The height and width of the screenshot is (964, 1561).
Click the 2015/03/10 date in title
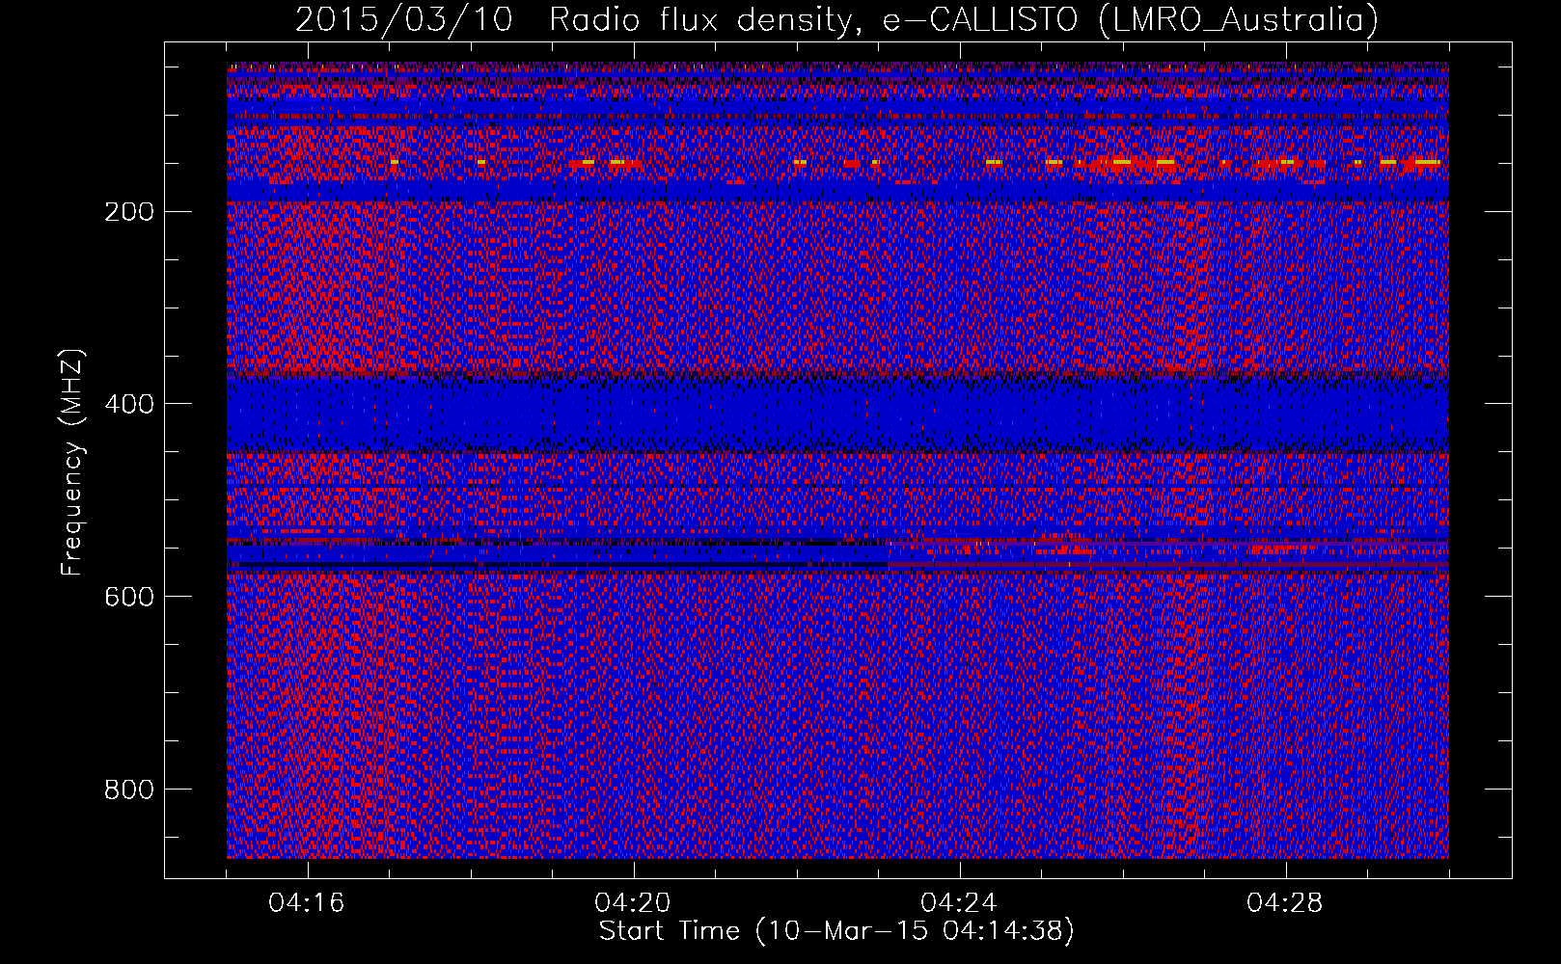[404, 20]
